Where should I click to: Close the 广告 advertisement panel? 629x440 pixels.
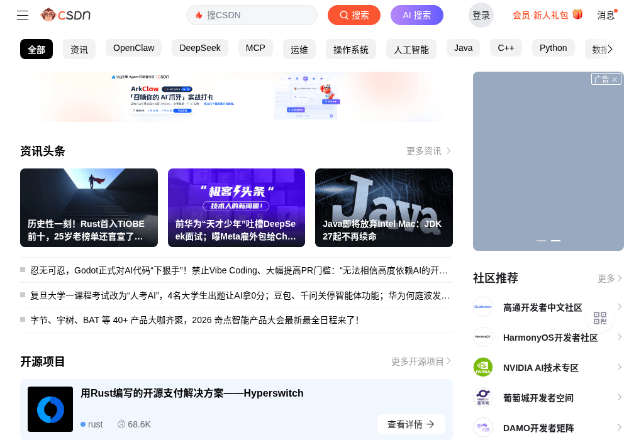(x=614, y=79)
